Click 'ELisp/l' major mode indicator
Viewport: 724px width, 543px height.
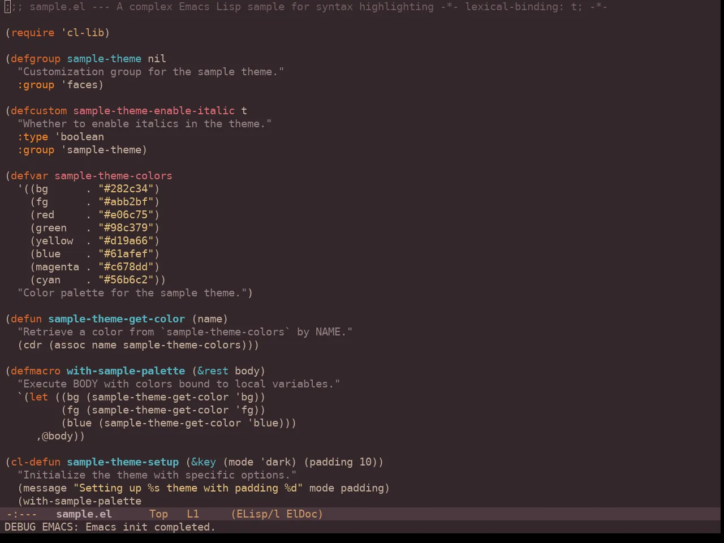pos(258,514)
